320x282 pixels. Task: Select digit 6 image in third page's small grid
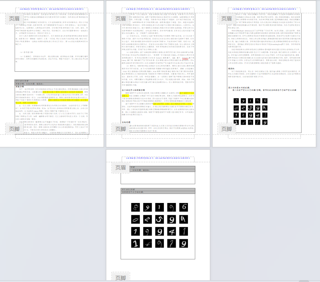point(265,101)
